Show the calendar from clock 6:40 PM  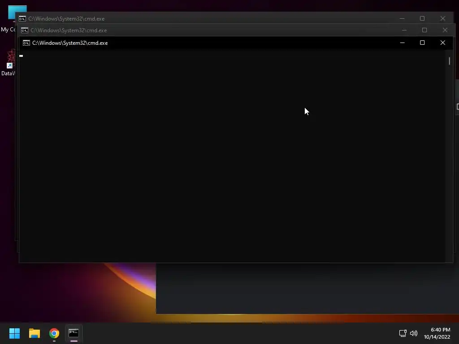437,333
